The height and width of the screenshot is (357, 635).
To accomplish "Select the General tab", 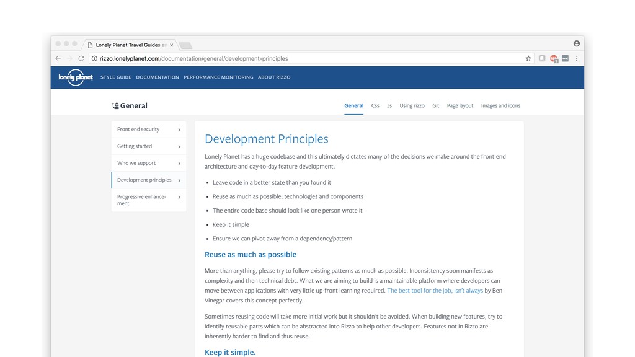I will tap(354, 105).
